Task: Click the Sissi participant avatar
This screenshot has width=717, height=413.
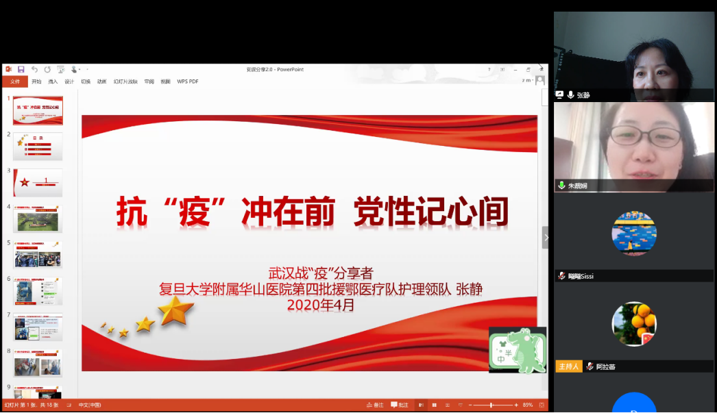Action: (x=634, y=233)
